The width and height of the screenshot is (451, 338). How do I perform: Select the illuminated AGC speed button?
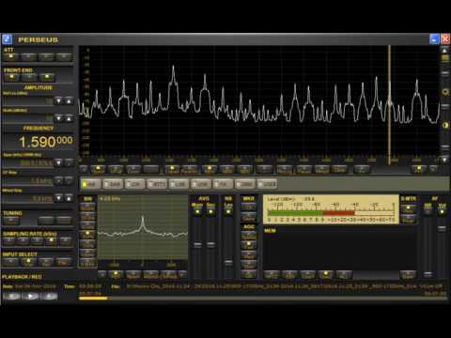tap(249, 244)
